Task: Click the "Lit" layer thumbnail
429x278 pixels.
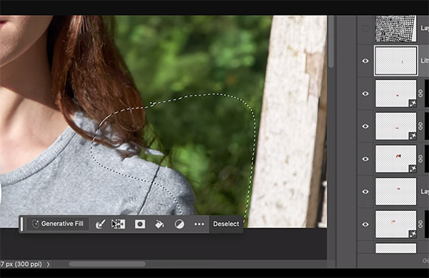Action: 395,61
